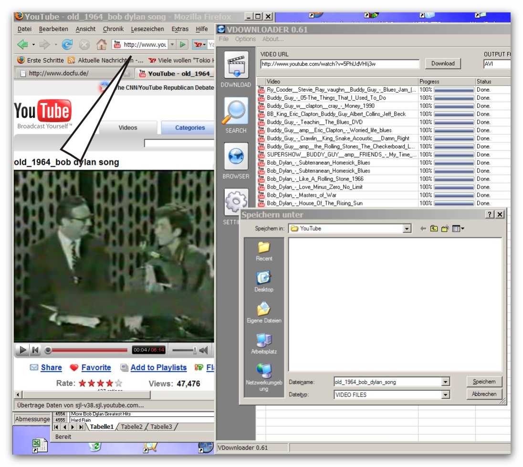Open the VDownloader BROWSER globe icon
This screenshot has width=523, height=467.
(x=236, y=156)
